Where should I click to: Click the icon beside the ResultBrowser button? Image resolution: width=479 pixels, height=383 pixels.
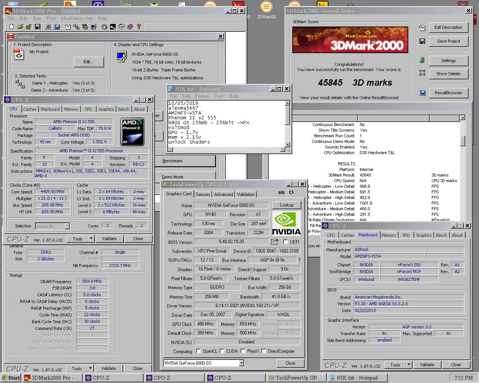[x=422, y=93]
